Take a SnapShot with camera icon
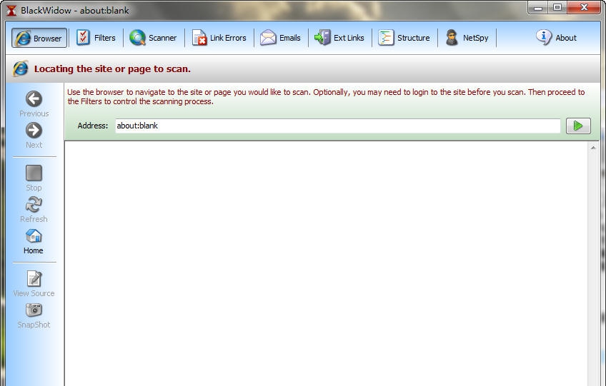Screen dimensions: 606x386 [34, 310]
